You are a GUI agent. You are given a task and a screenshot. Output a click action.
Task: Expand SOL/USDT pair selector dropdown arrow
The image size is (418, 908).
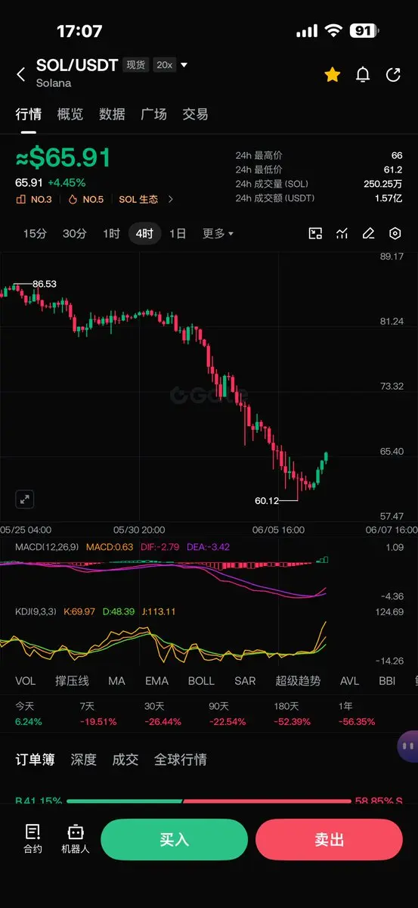click(x=184, y=65)
